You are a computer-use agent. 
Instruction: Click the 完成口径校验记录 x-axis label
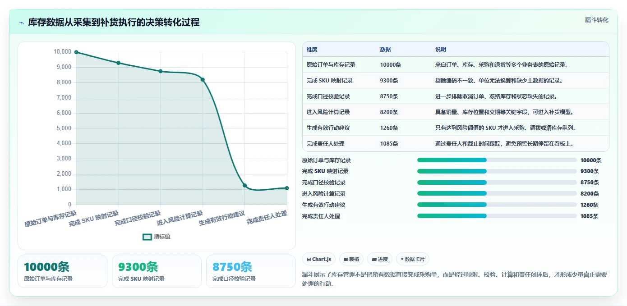138,219
